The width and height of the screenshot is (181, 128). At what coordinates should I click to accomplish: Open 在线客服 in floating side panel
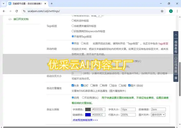[176, 65]
